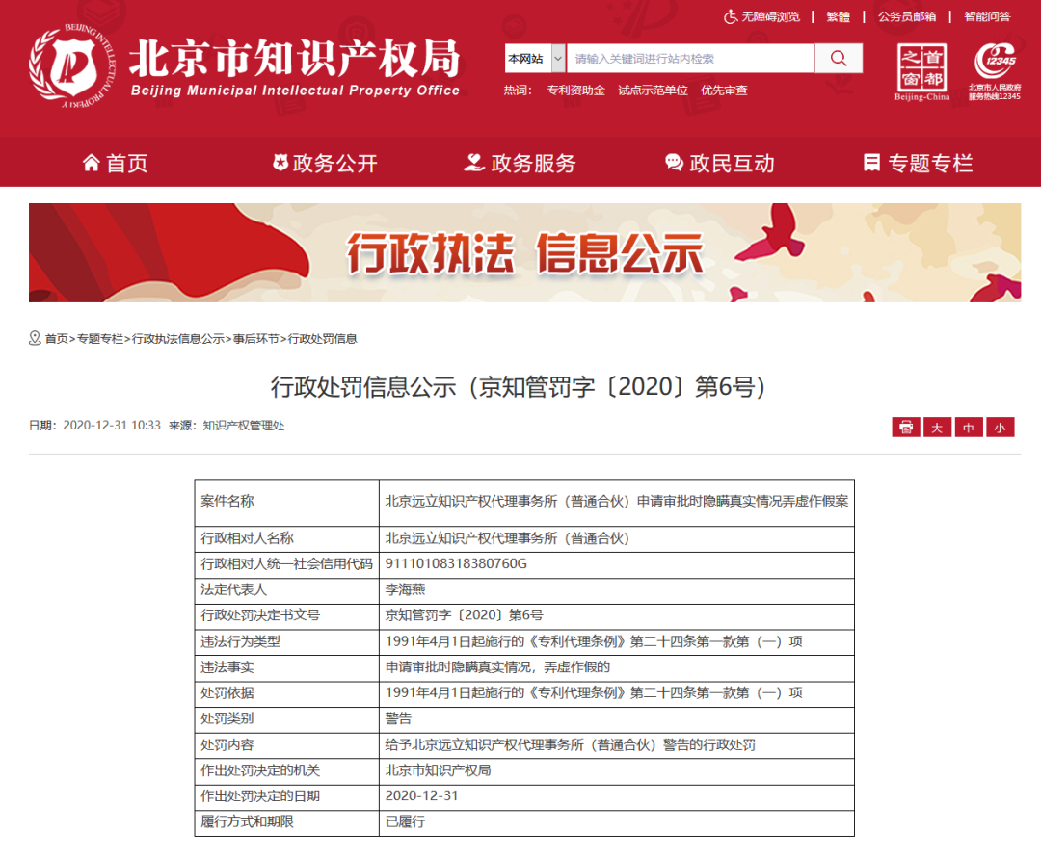Click the date text 2020-12-31 10:33
The image size is (1041, 859).
click(112, 426)
